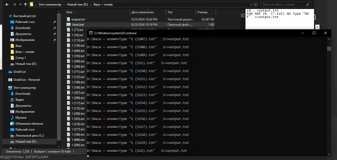Image resolution: width=337 pixels, height=160 pixels.
Task: Select 'Baza — копия' in the address breadcrumb
Action: pyautogui.click(x=103, y=4)
